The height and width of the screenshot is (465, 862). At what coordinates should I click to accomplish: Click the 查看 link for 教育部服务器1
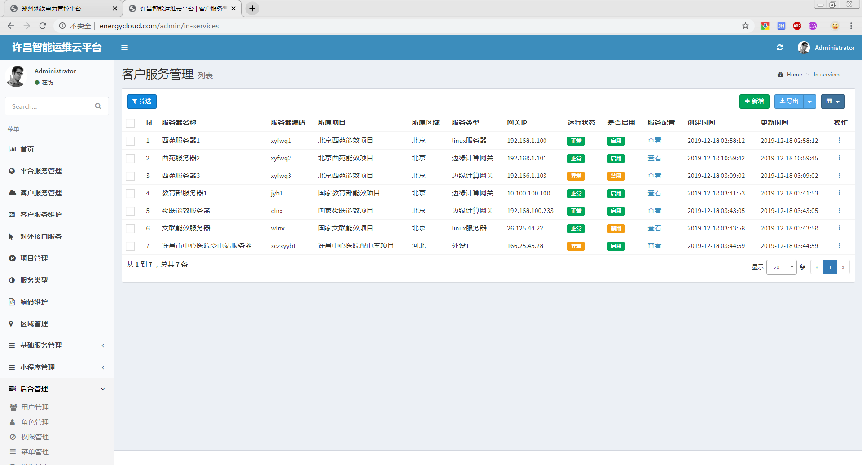654,193
